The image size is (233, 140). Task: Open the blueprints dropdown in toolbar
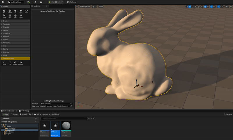(36, 2)
